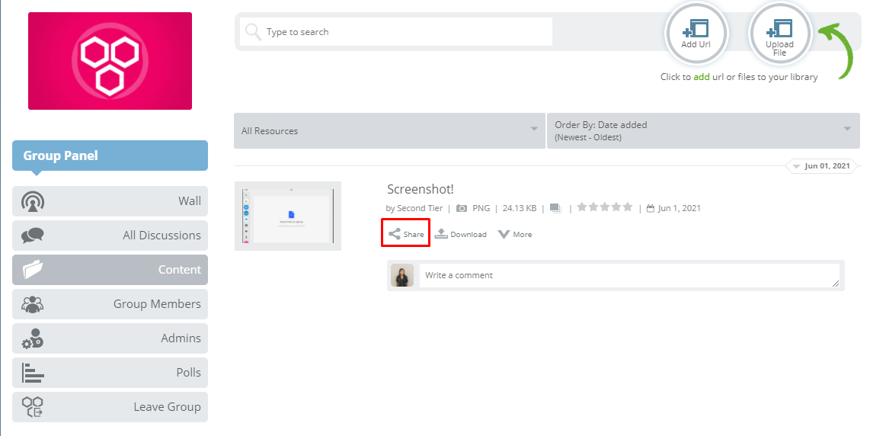Open All Discussions in the Group Panel

[110, 236]
